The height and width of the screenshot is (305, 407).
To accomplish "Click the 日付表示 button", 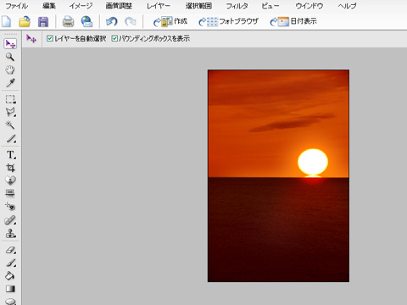I will (293, 21).
